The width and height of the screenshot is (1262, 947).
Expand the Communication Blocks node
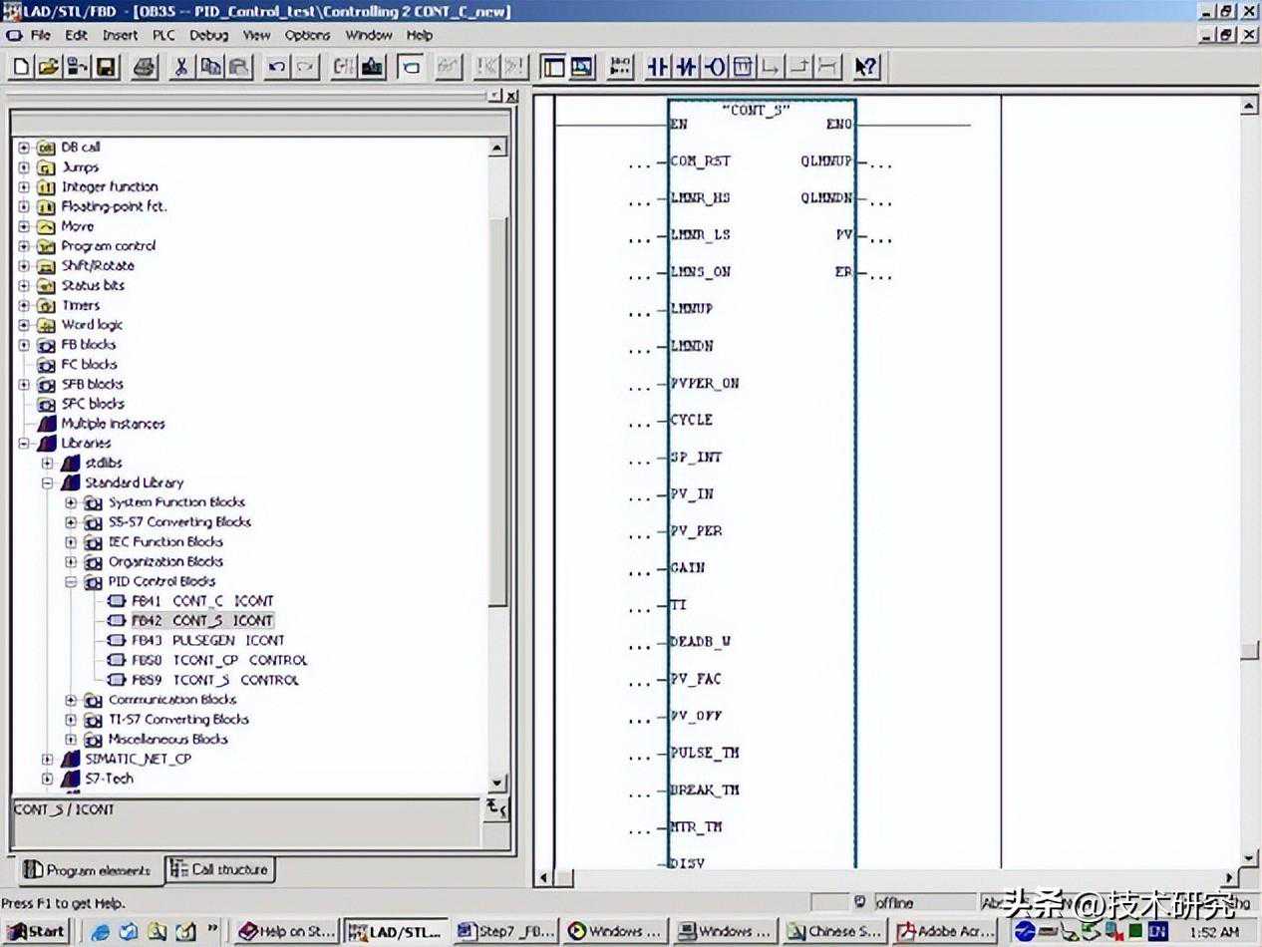[71, 700]
